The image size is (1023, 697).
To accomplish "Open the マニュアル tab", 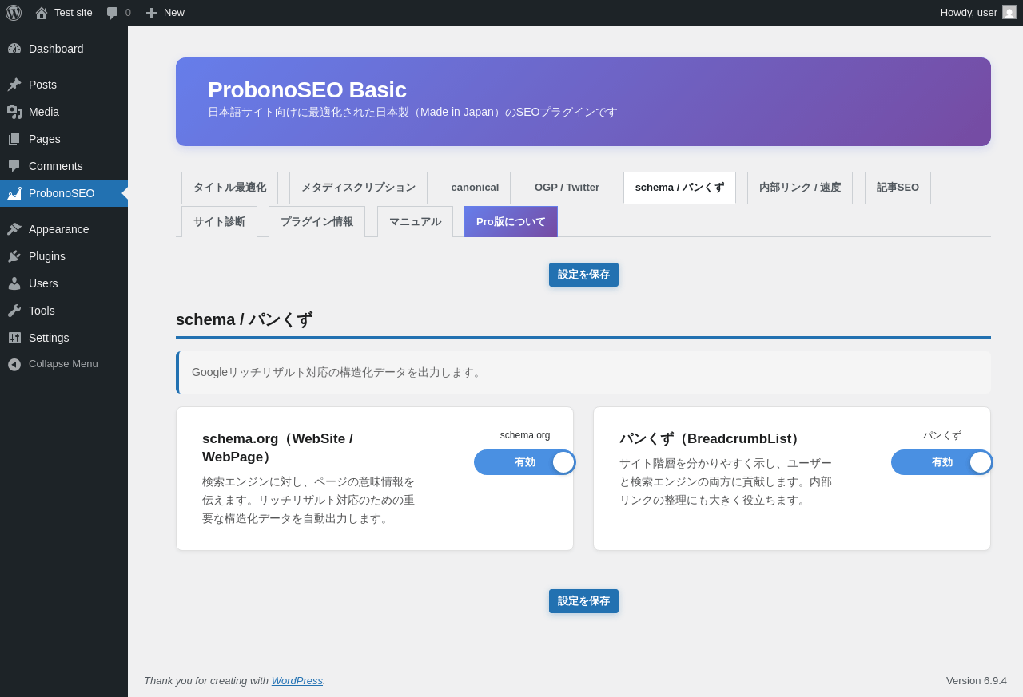I will [415, 222].
